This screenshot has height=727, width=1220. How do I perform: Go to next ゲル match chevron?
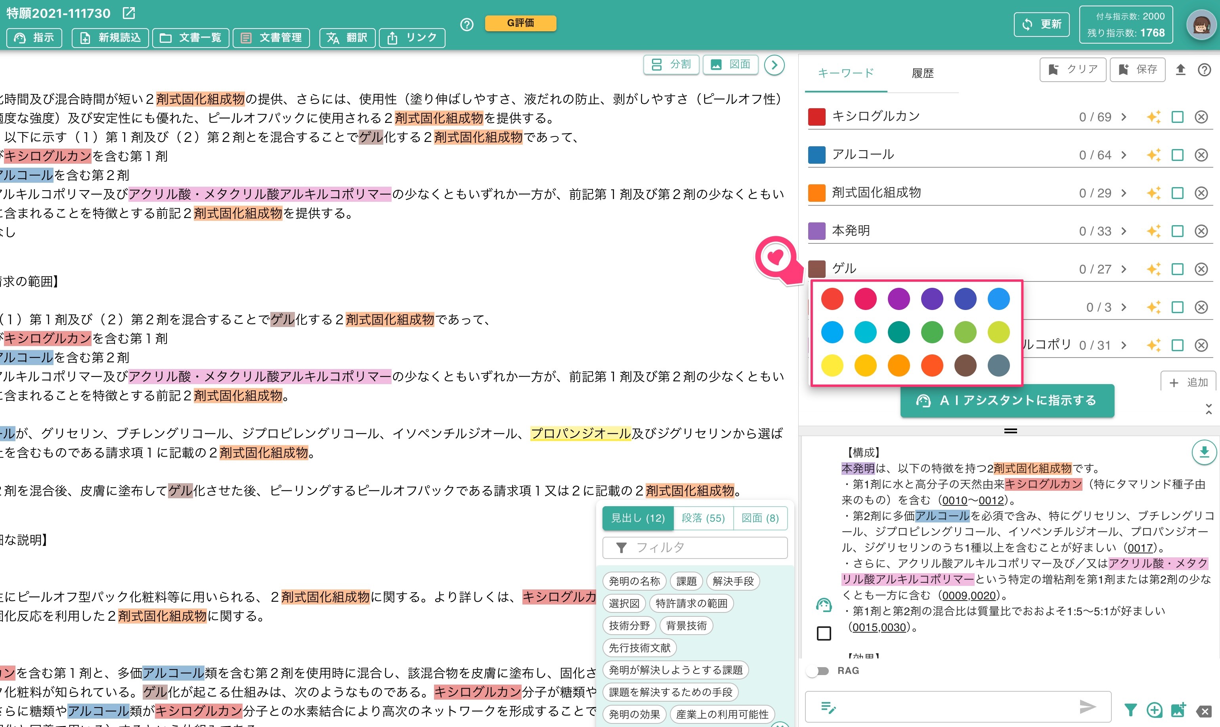click(1124, 269)
